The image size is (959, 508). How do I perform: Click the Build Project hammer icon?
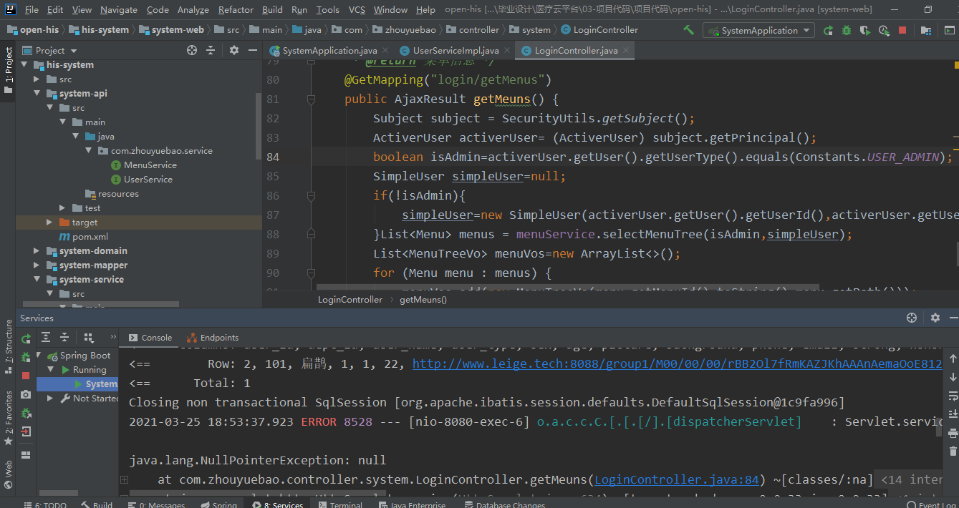coord(688,30)
